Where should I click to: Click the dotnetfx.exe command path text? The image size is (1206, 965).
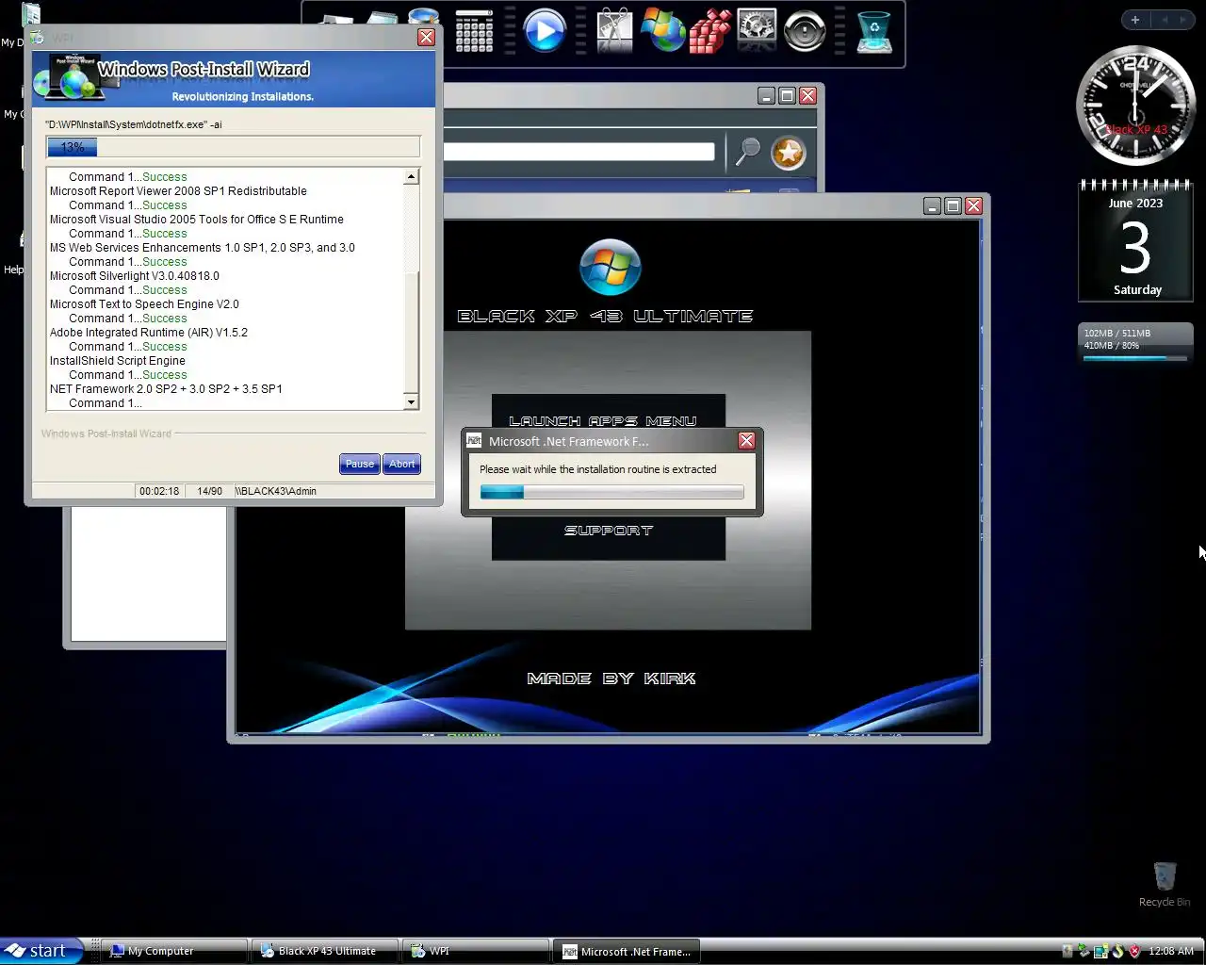134,124
